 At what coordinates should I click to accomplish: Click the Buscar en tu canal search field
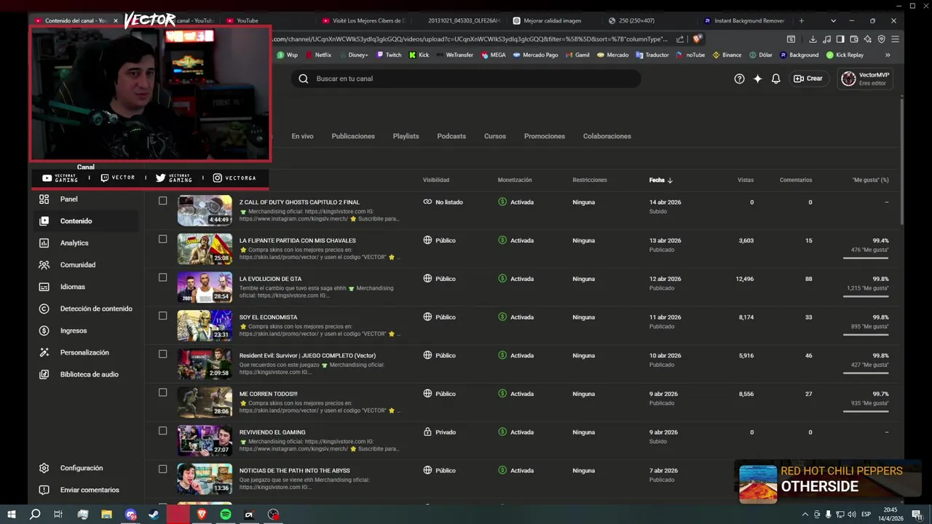pyautogui.click(x=466, y=79)
